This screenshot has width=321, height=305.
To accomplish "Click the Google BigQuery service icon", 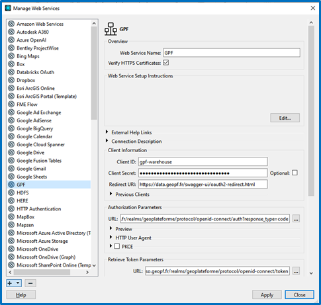I will pyautogui.click(x=11, y=128).
